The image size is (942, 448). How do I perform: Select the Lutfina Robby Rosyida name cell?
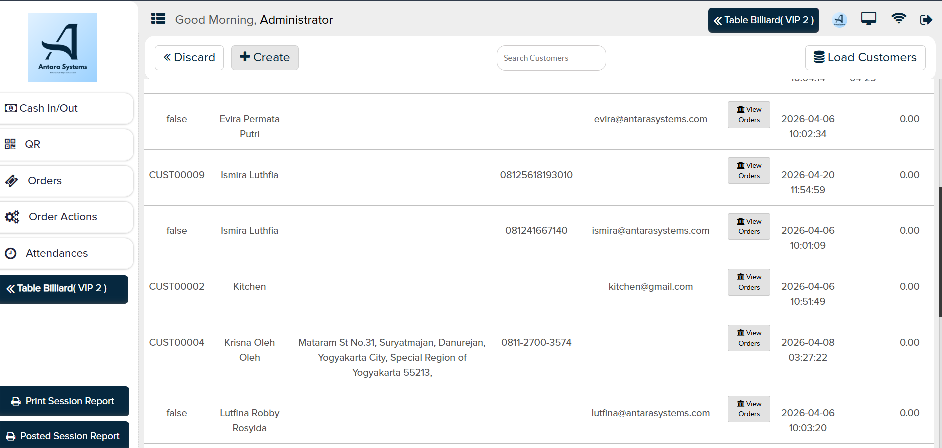point(250,421)
